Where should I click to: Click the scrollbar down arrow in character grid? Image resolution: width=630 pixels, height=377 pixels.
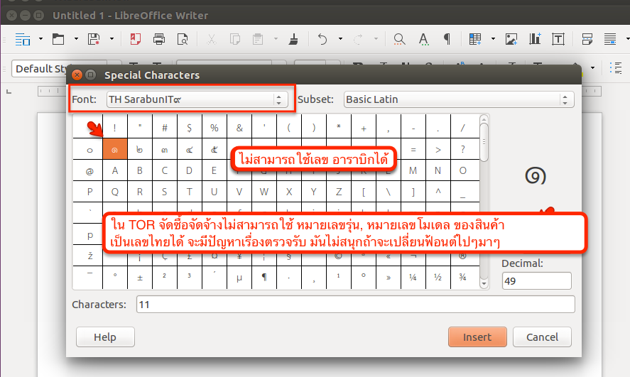pos(484,284)
